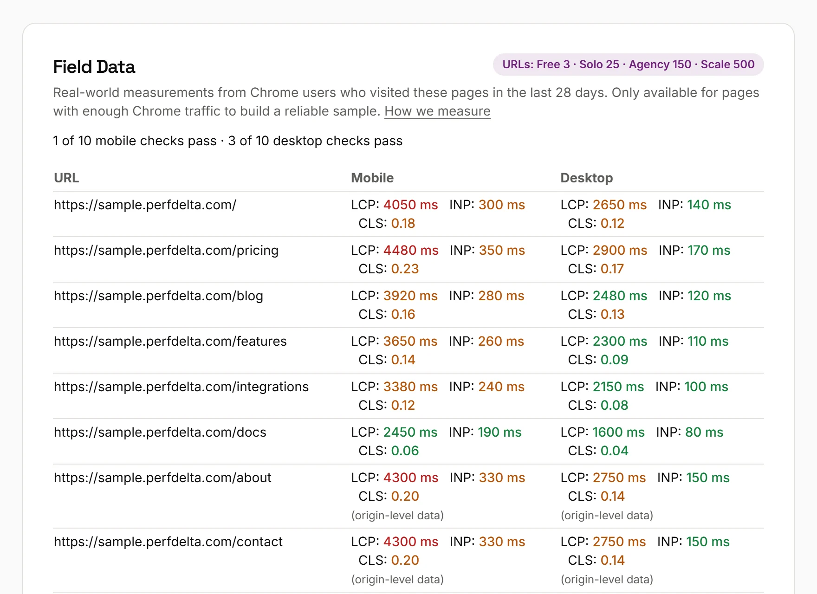Click the desktop LCP value 2650 ms
The width and height of the screenshot is (817, 594).
click(620, 205)
